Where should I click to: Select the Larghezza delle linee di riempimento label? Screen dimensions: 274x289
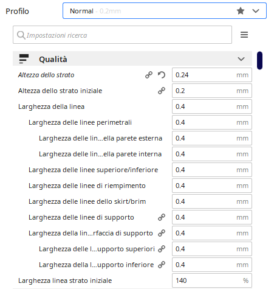pos(87,186)
